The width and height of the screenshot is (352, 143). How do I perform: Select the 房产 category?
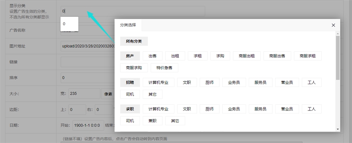coord(130,56)
